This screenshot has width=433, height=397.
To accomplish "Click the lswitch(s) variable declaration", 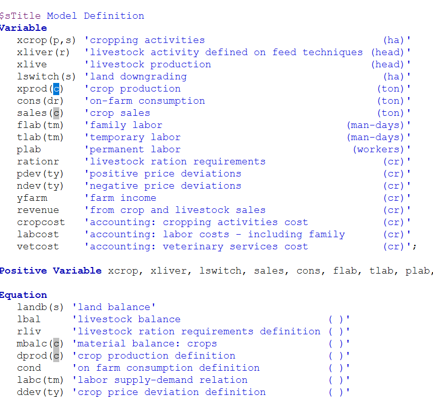I will coord(46,76).
